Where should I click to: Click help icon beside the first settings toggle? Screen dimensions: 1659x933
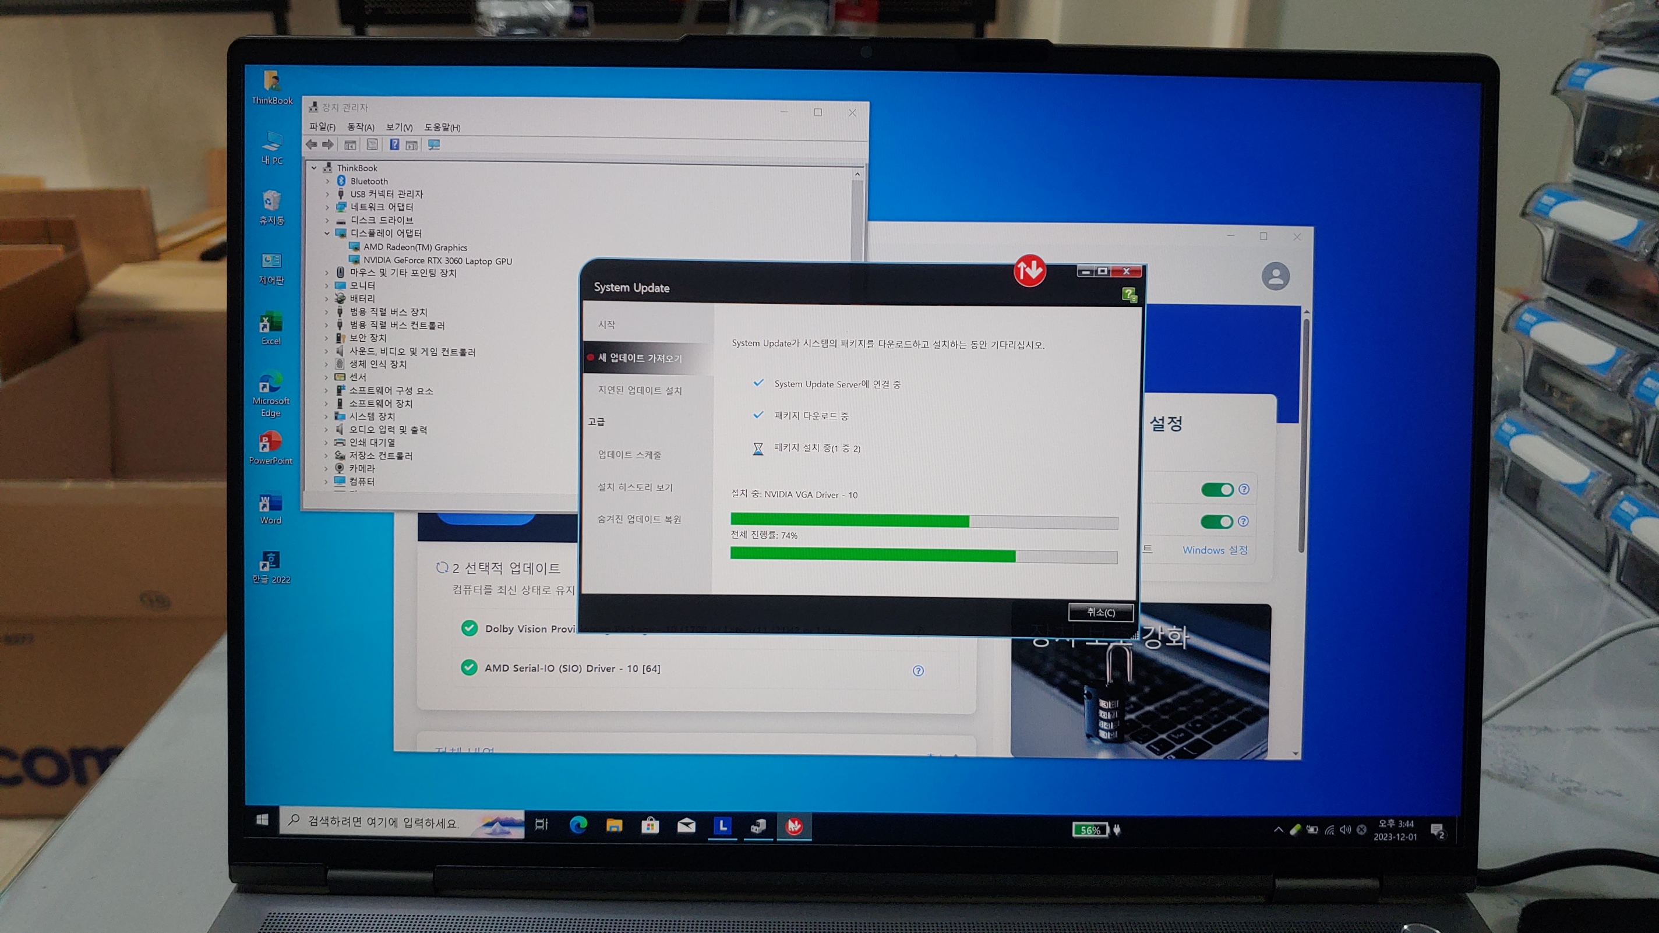coord(1244,489)
